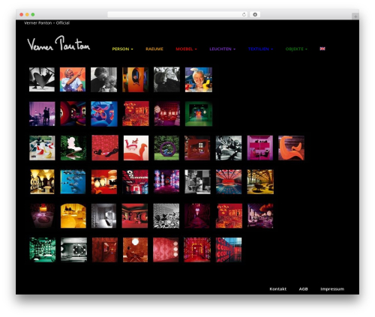Open the RAEUME menu item

(154, 49)
